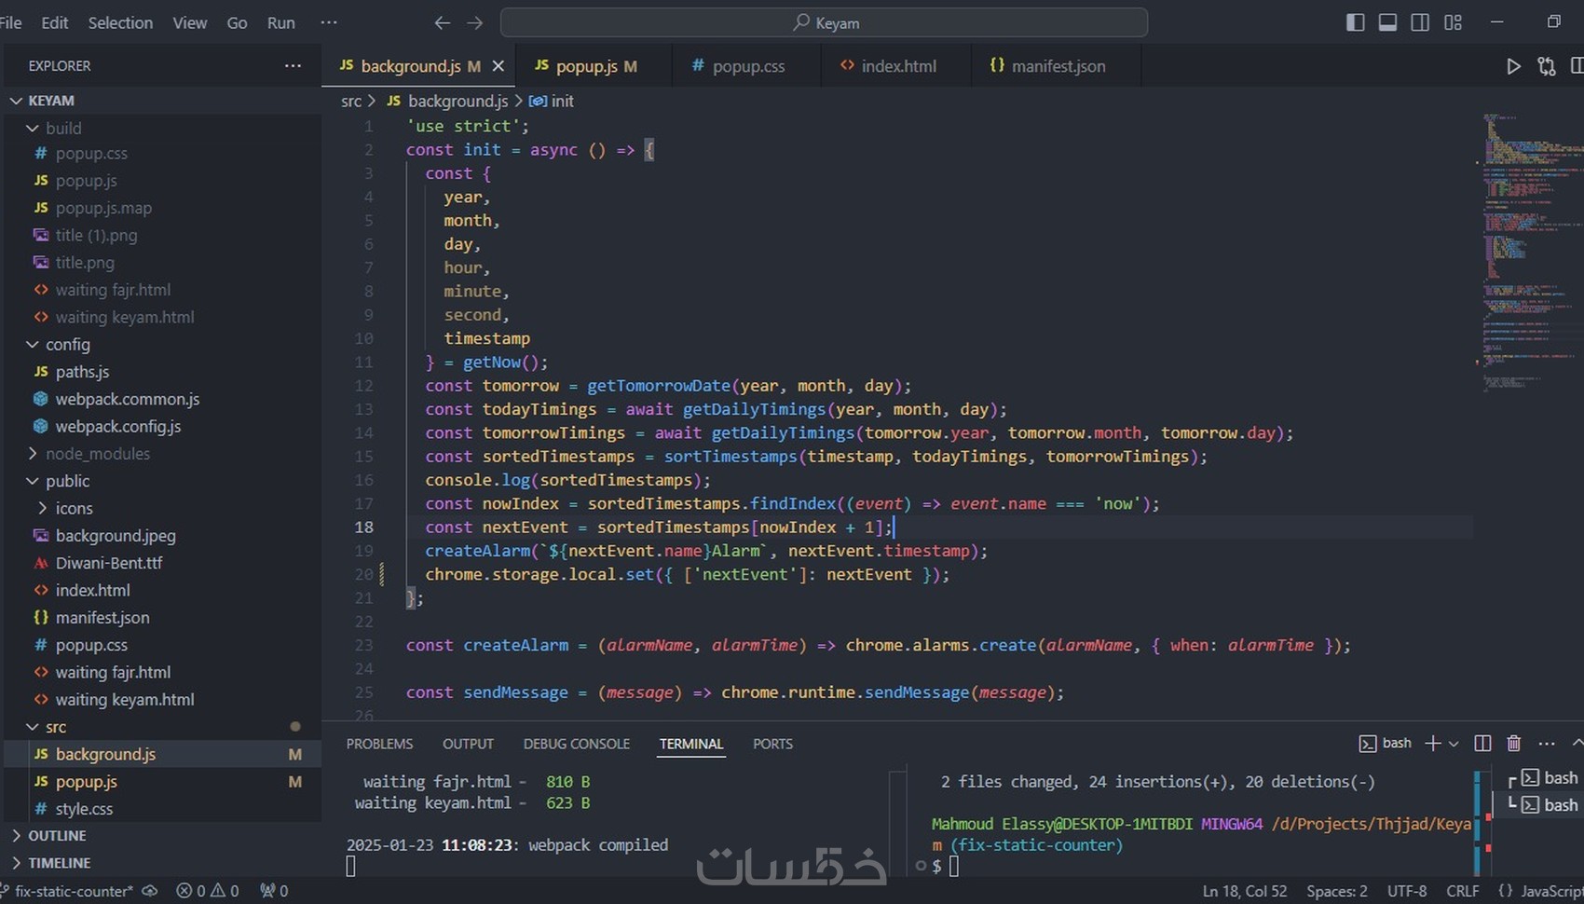1584x904 pixels.
Task: Open the Explorer more actions ellipsis
Action: [293, 65]
